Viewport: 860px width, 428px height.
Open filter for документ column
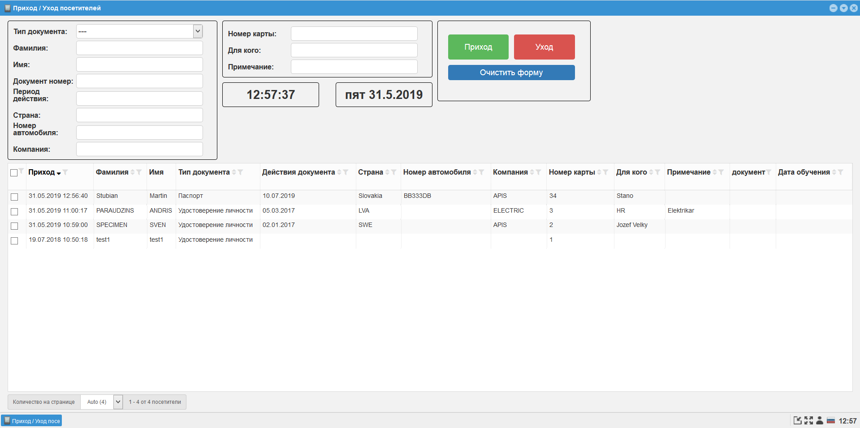click(769, 172)
